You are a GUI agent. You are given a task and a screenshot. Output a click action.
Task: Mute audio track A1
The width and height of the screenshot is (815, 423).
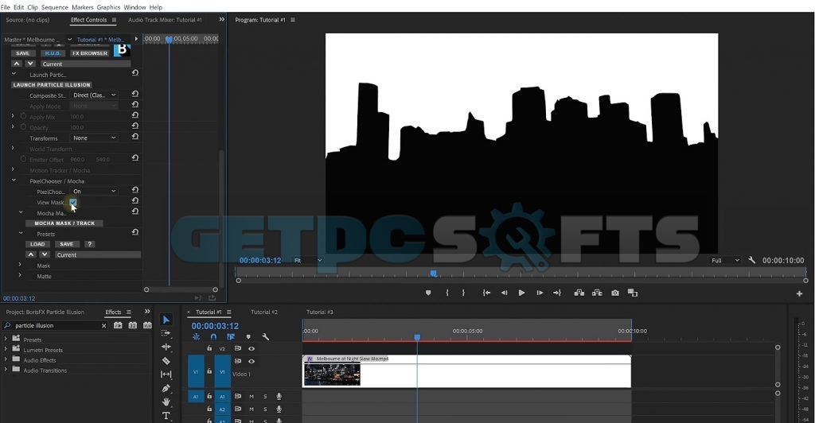click(x=252, y=397)
